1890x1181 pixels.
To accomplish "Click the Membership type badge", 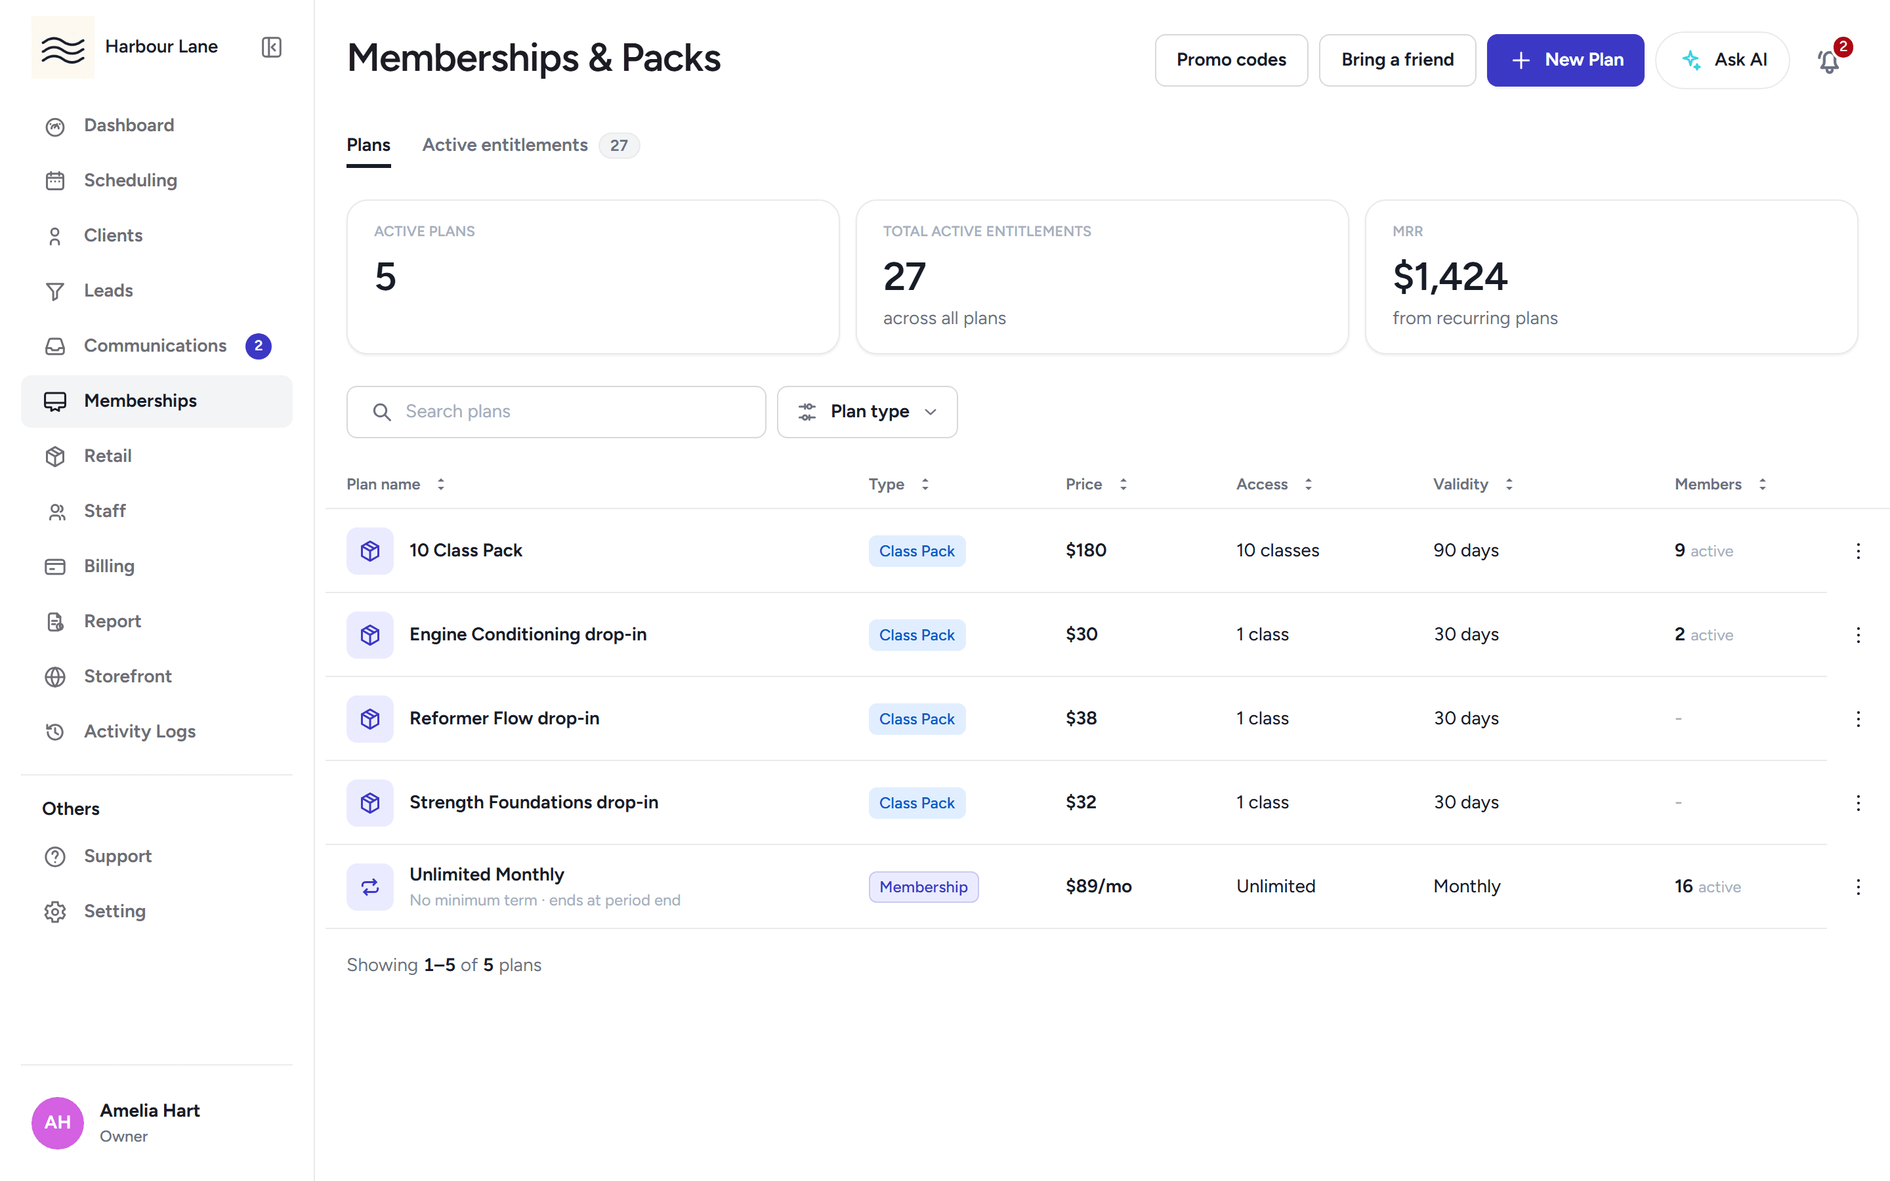I will pyautogui.click(x=923, y=886).
